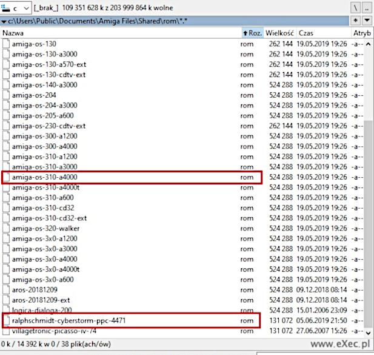
Task: Sort file list by Roz. column
Action: click(x=253, y=33)
